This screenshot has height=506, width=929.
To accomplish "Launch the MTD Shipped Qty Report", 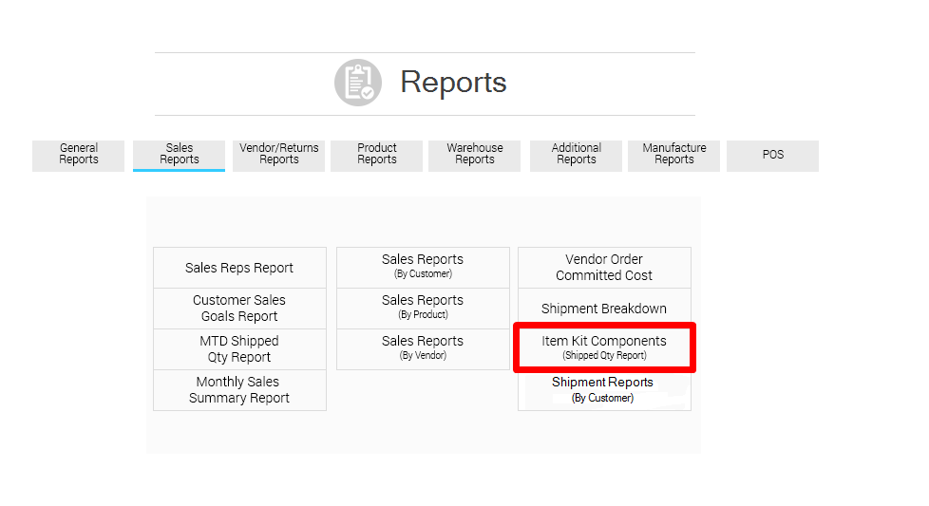I will point(239,349).
